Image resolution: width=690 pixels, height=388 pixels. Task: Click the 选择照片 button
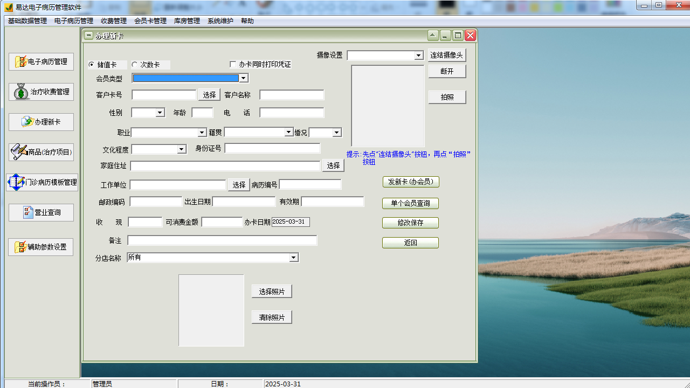pos(272,292)
